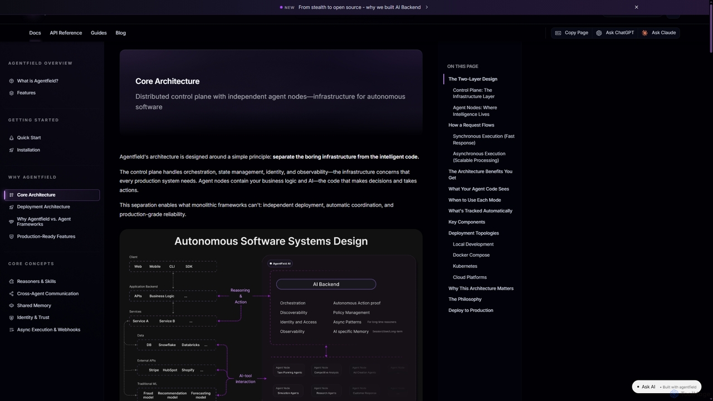The width and height of the screenshot is (713, 401).
Task: Open the Blog tab
Action: coord(120,33)
